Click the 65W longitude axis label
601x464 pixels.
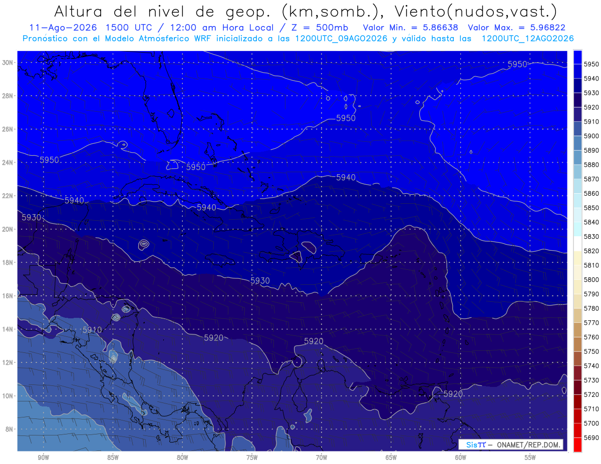391,457
